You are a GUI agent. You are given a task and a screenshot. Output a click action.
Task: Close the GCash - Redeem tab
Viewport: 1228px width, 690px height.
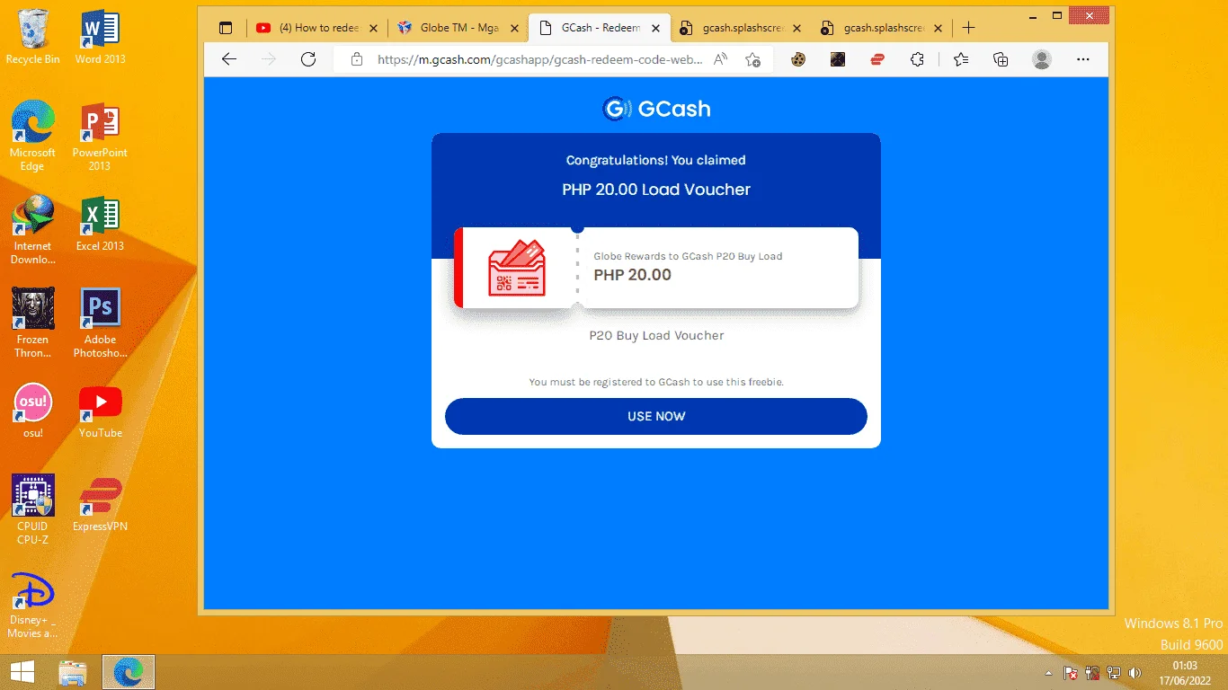[656, 28]
